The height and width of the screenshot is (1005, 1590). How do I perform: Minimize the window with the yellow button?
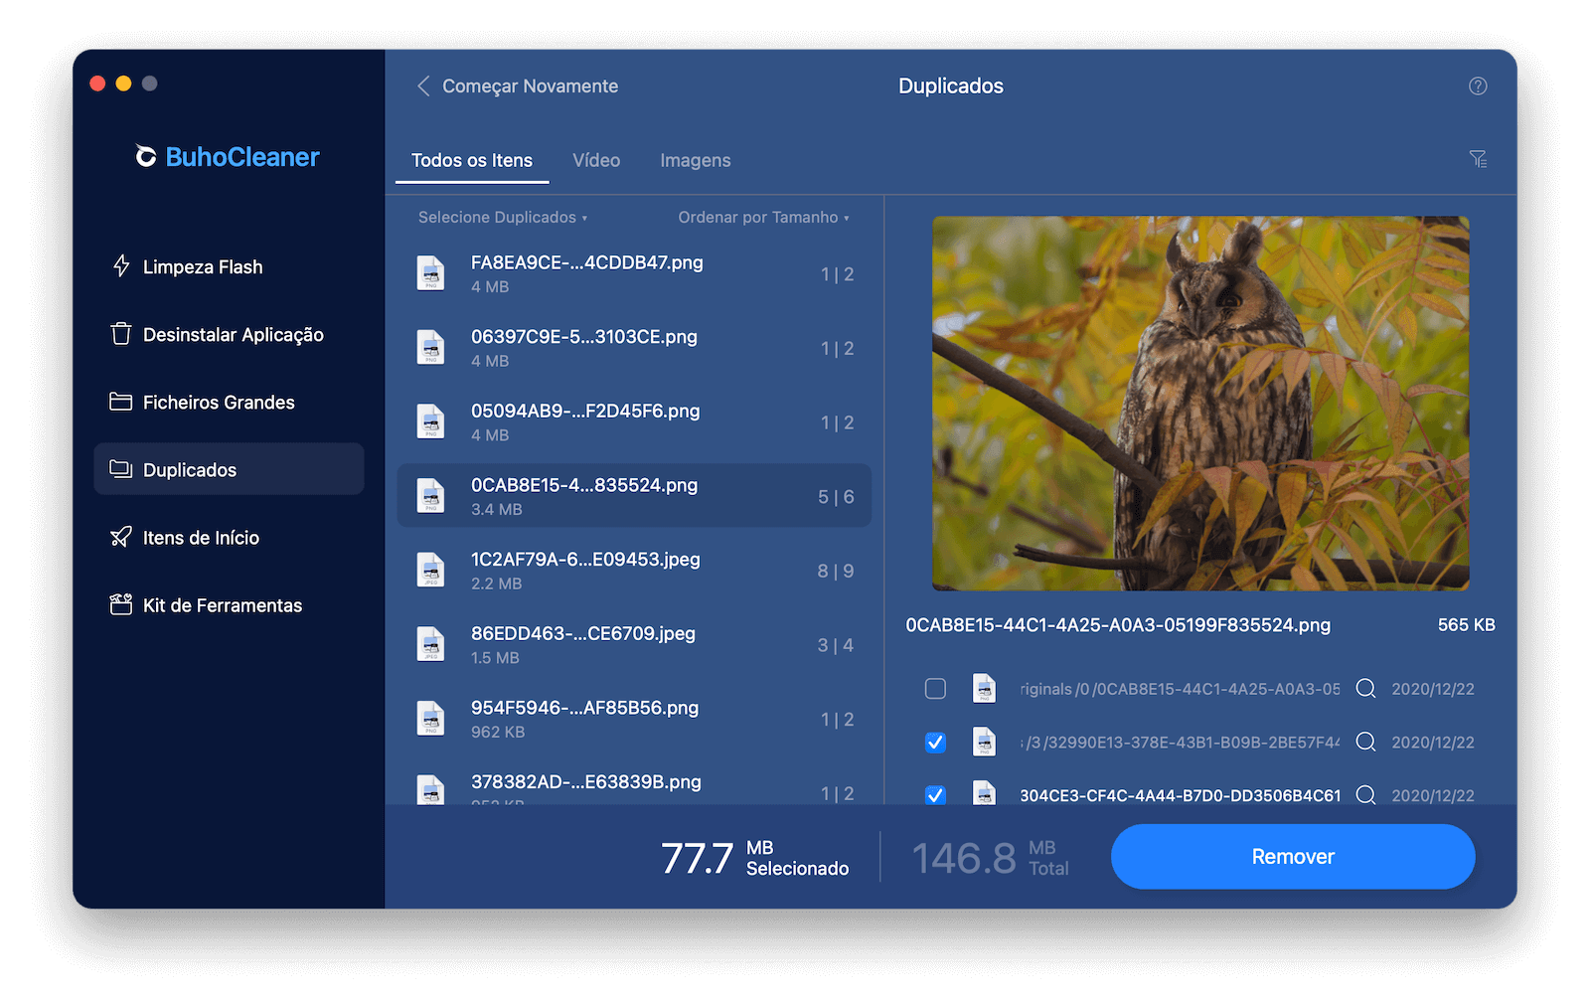(x=123, y=84)
